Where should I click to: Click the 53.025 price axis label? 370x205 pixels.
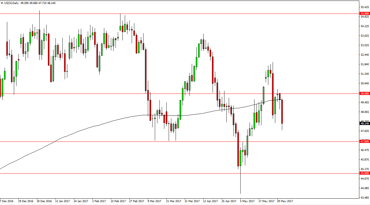coord(365,45)
